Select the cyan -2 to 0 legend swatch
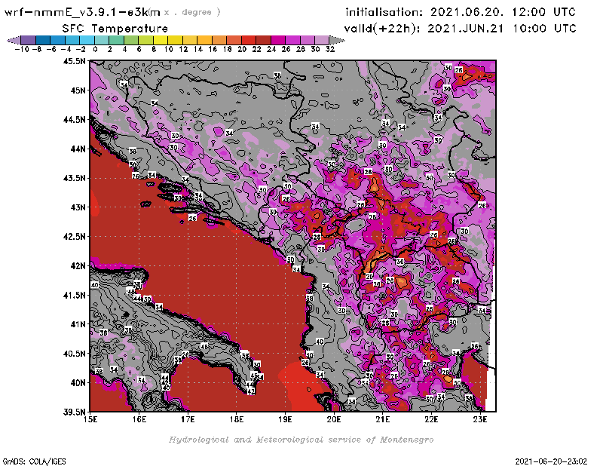The width and height of the screenshot is (603, 466). tap(87, 41)
